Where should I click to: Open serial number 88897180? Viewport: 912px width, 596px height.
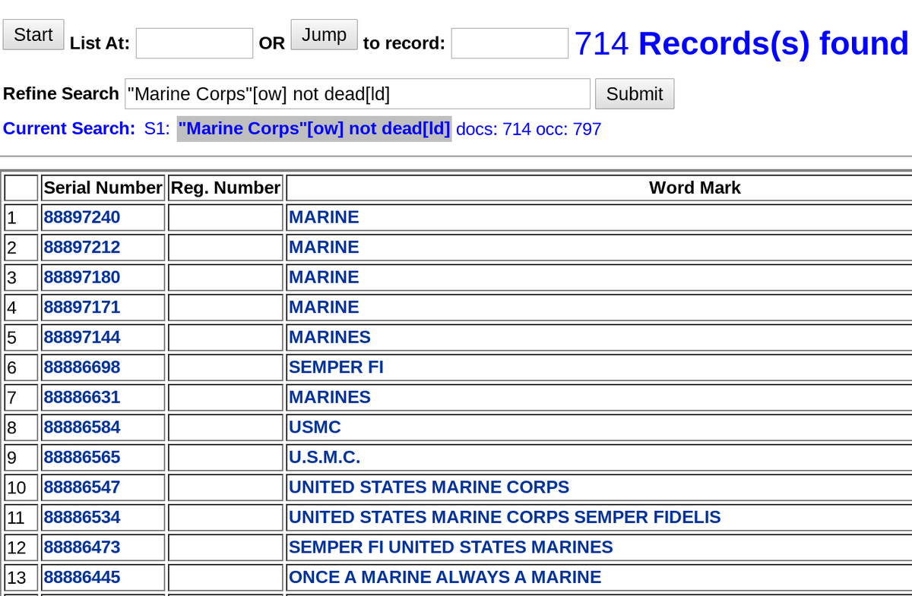point(82,277)
